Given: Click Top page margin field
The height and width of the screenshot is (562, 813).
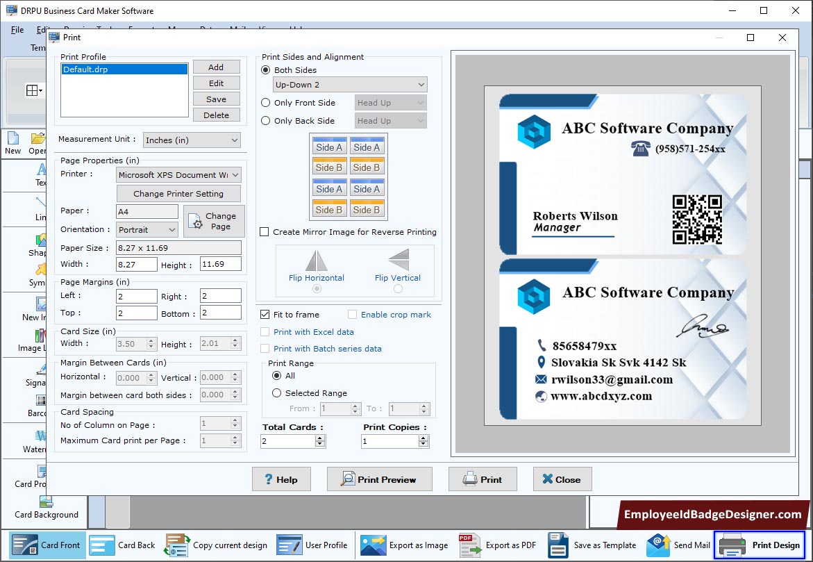Looking at the screenshot, I should [x=136, y=313].
